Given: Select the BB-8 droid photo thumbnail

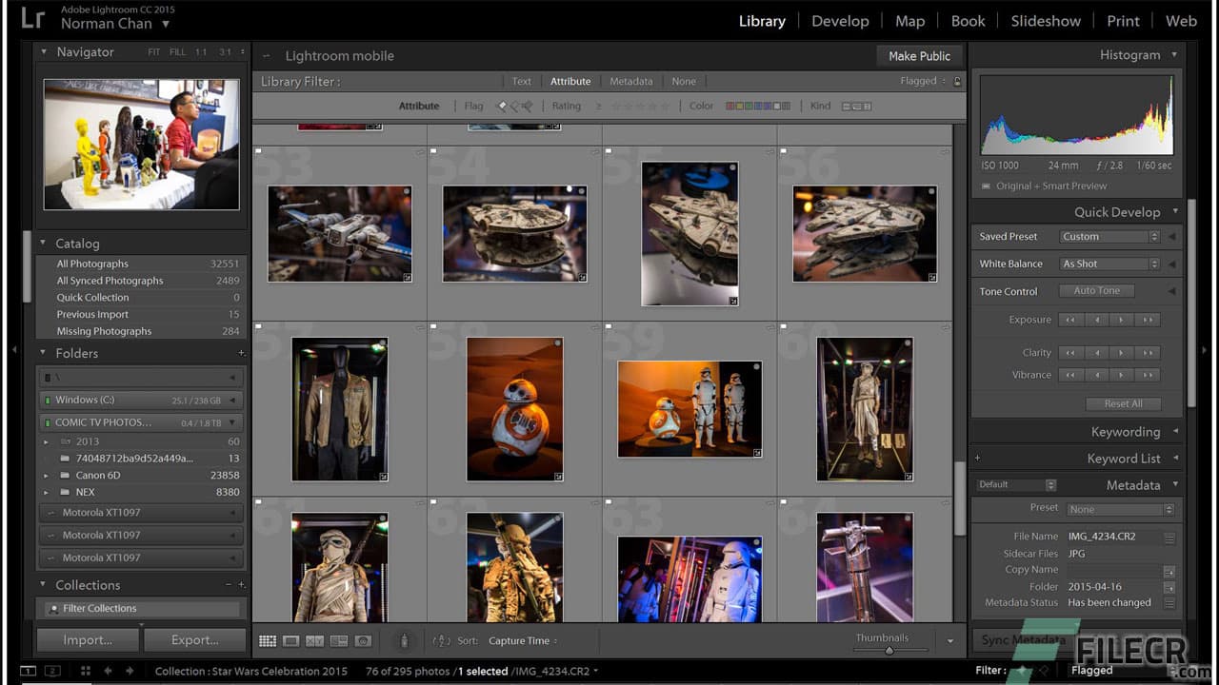Looking at the screenshot, I should pyautogui.click(x=514, y=409).
